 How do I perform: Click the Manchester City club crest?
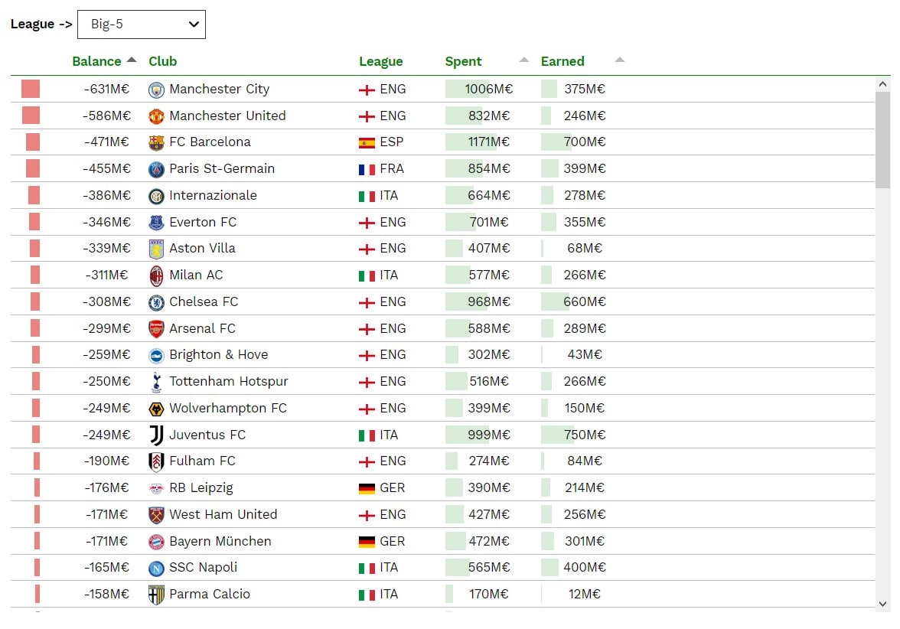coord(156,90)
